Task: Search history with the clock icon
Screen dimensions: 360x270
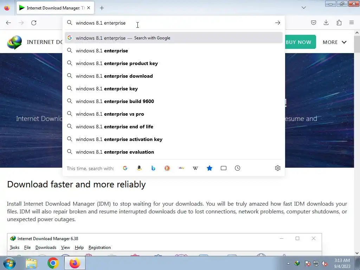Action: click(238, 168)
